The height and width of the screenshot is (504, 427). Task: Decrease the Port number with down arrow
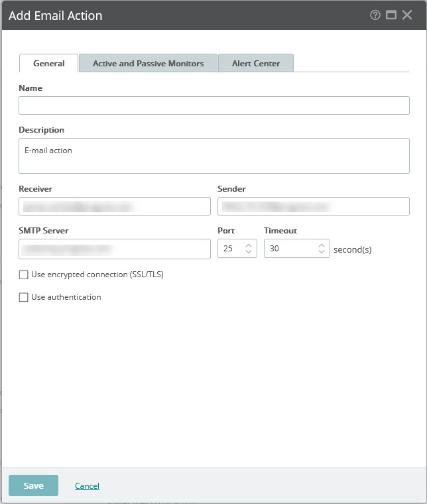pyautogui.click(x=249, y=251)
